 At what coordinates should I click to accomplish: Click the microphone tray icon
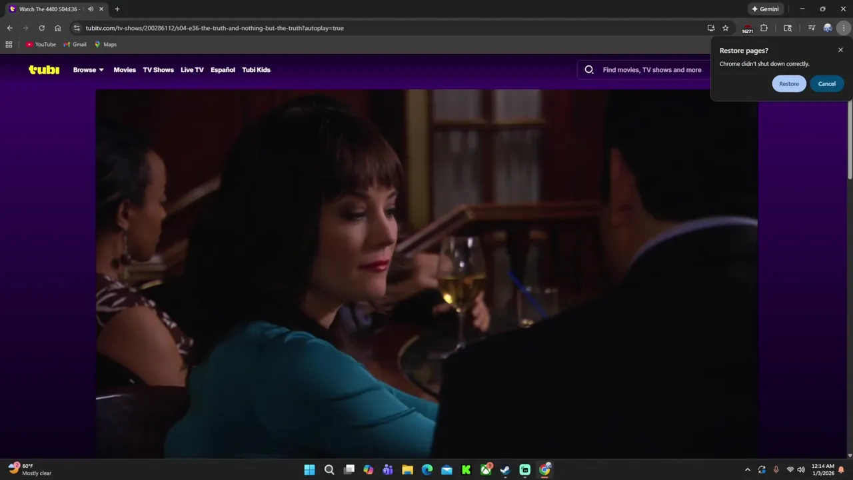click(x=776, y=470)
